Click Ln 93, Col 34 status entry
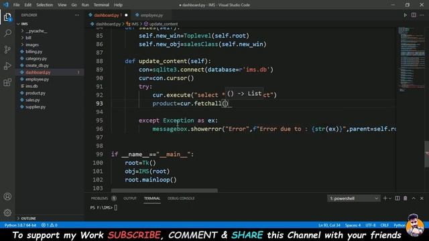 pyautogui.click(x=329, y=225)
